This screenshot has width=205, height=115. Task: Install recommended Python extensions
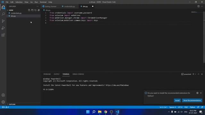pos(177,100)
